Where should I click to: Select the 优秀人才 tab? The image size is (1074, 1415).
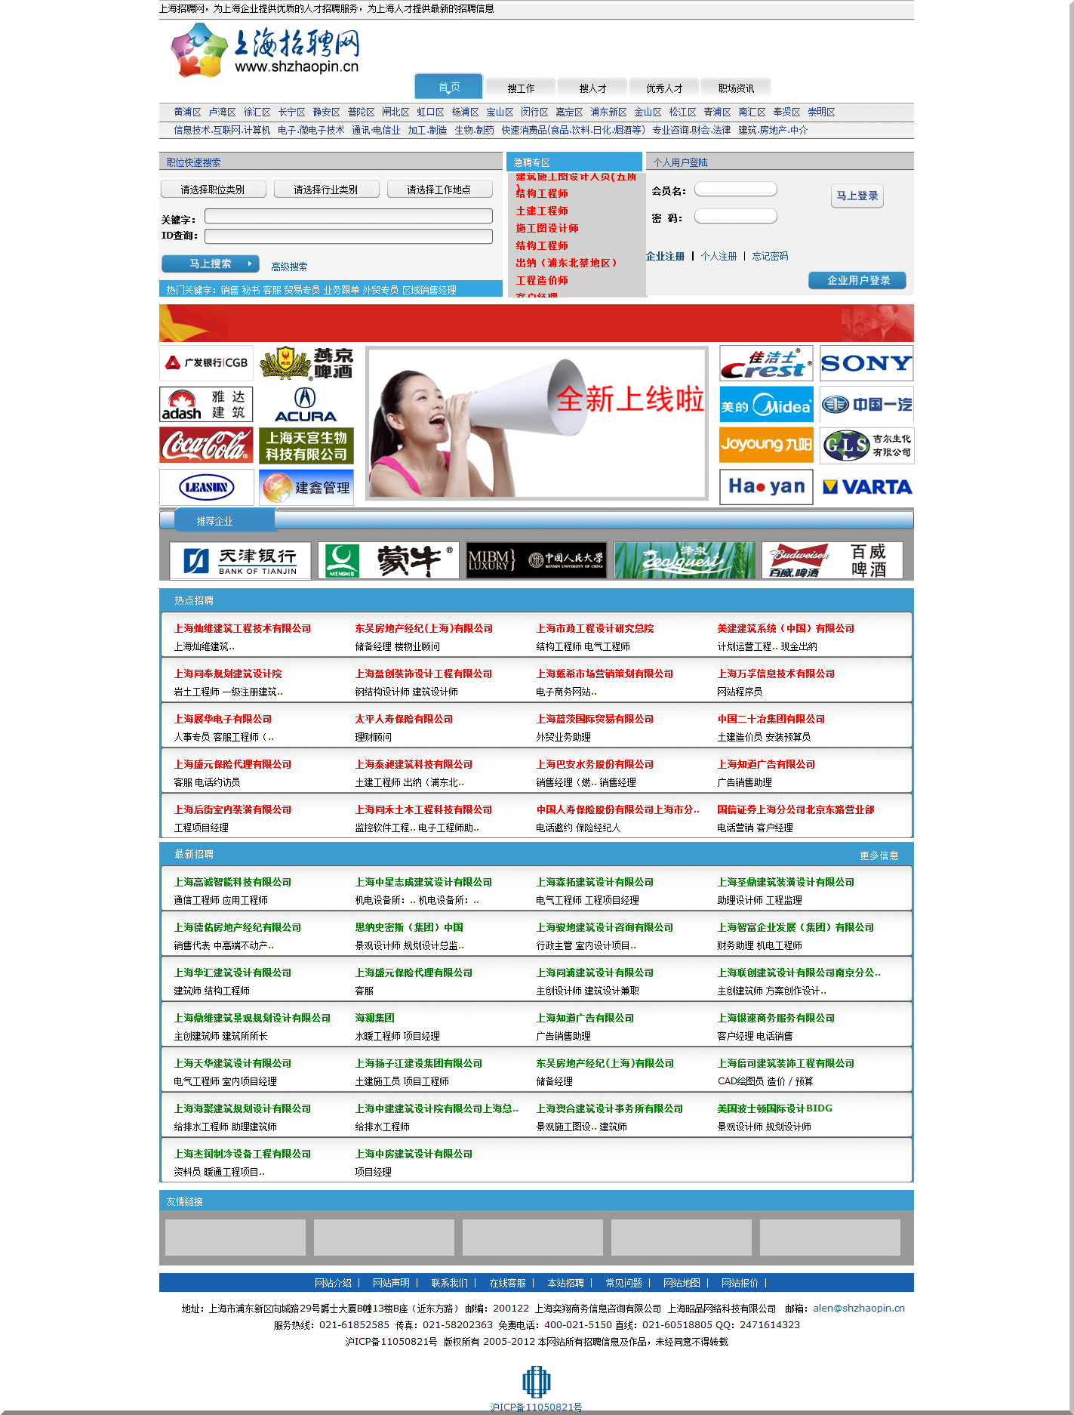664,88
